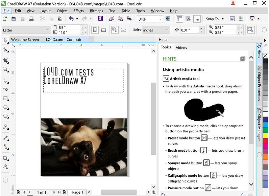Click the Paste icon

(60, 19)
